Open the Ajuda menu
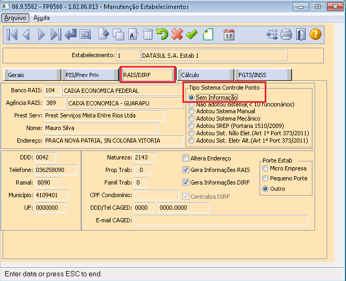 pos(41,18)
